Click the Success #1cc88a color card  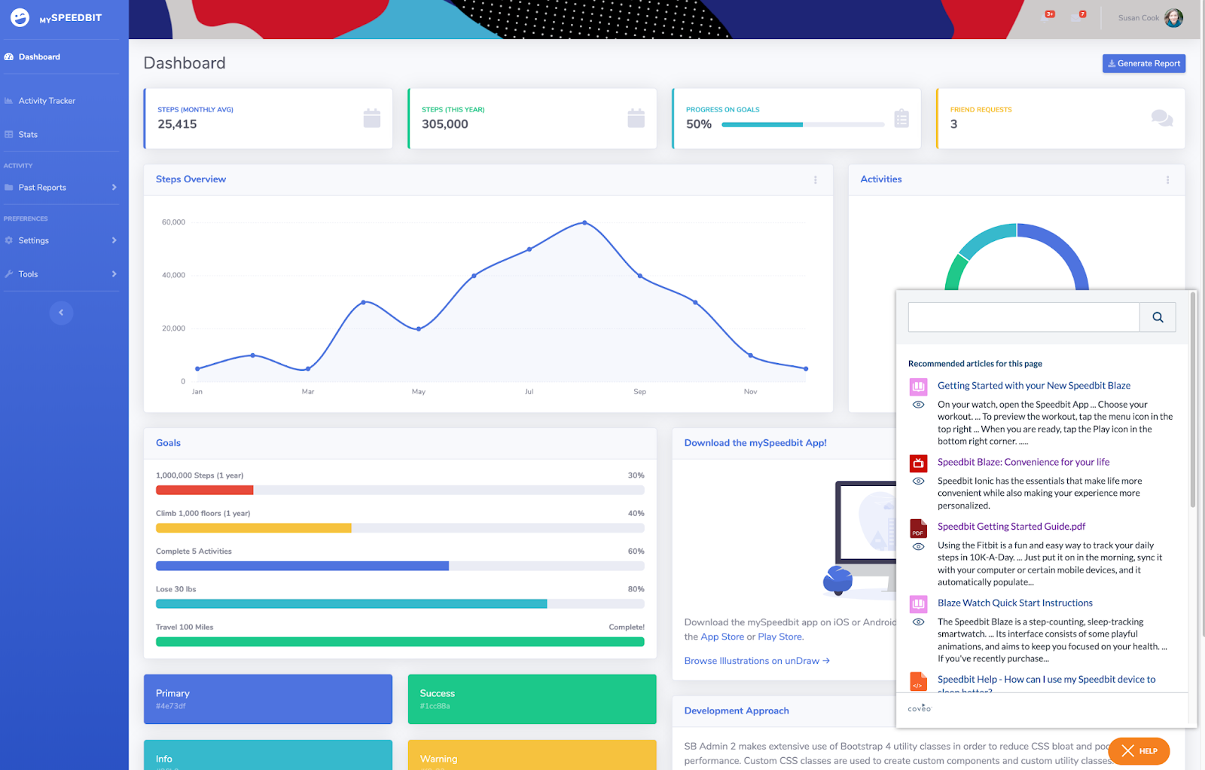(x=532, y=700)
